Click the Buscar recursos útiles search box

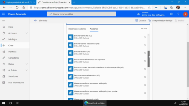pyautogui.click(x=82, y=14)
